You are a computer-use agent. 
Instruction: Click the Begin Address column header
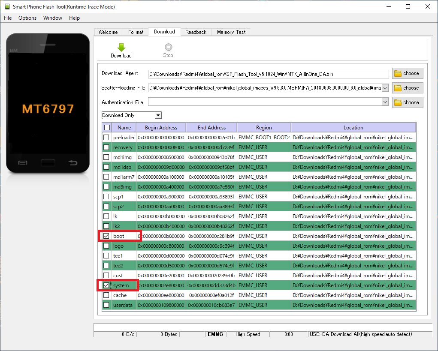click(x=161, y=128)
